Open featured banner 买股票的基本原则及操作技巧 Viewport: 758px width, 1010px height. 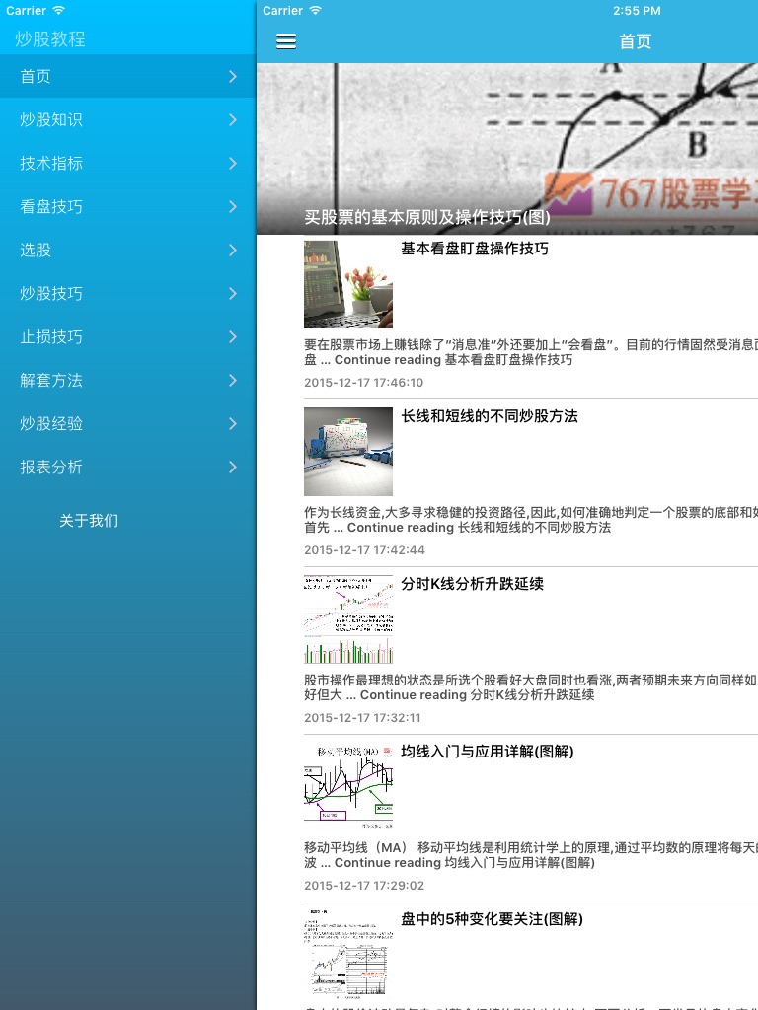pos(507,149)
